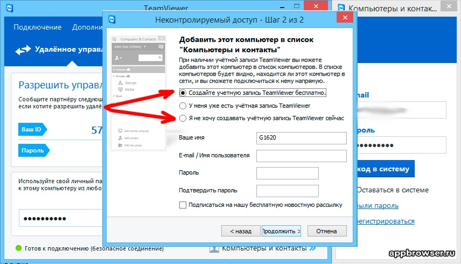This screenshot has width=461, height=264.
Task: Open the Зарегистрироваться link
Action: (x=386, y=221)
